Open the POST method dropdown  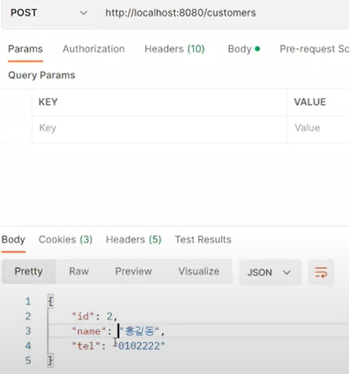[49, 13]
